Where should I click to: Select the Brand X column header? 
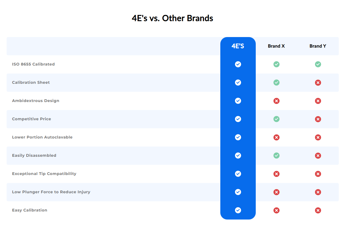tap(276, 46)
